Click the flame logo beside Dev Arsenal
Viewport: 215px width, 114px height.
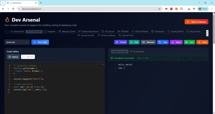[x=7, y=20]
